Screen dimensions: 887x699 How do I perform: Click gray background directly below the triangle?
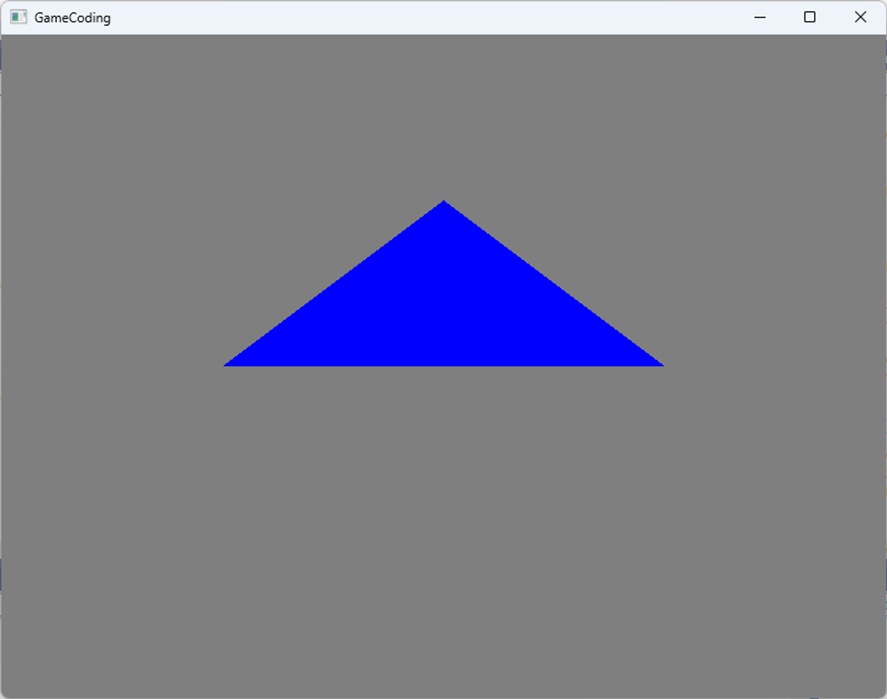(x=443, y=488)
